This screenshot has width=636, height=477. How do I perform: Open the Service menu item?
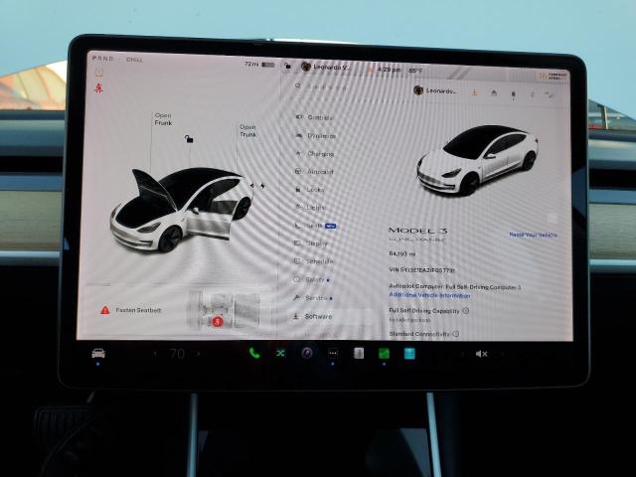click(x=313, y=298)
